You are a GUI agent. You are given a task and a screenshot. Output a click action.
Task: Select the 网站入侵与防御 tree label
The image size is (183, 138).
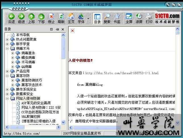[x=28, y=99]
